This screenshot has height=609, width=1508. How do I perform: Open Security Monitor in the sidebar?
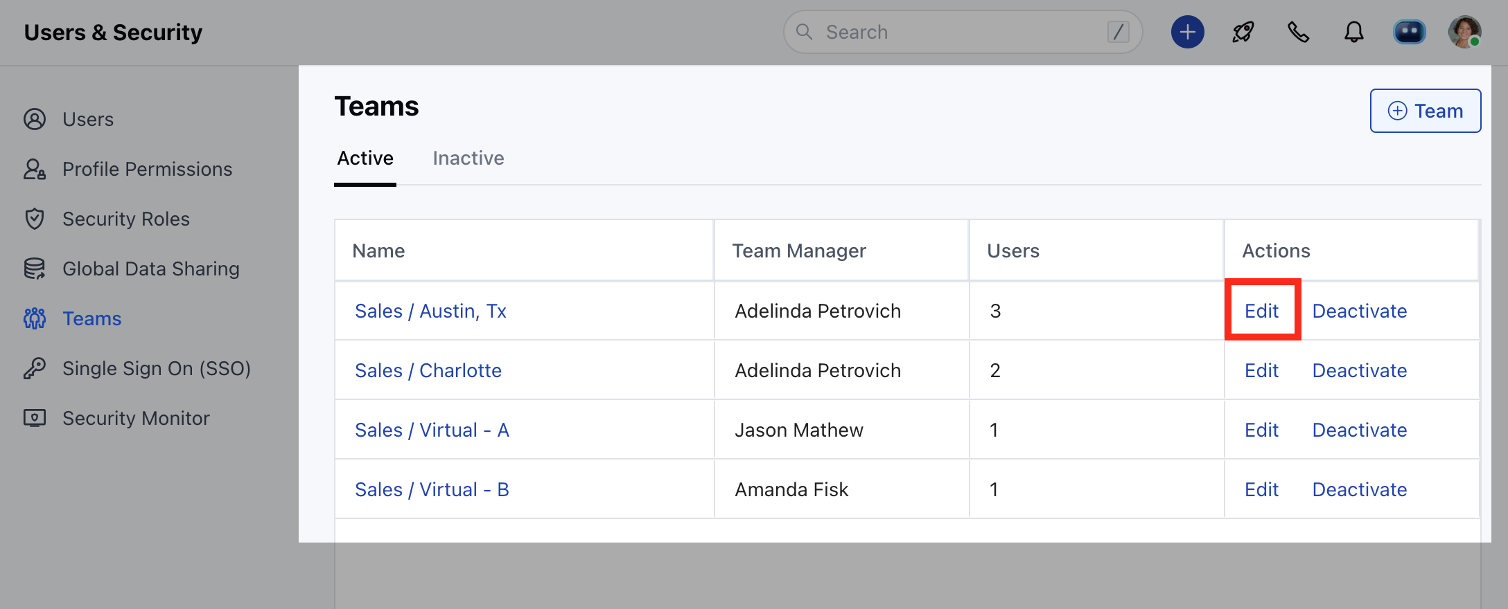click(x=136, y=419)
